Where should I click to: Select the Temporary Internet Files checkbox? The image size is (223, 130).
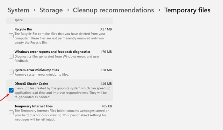(11, 113)
